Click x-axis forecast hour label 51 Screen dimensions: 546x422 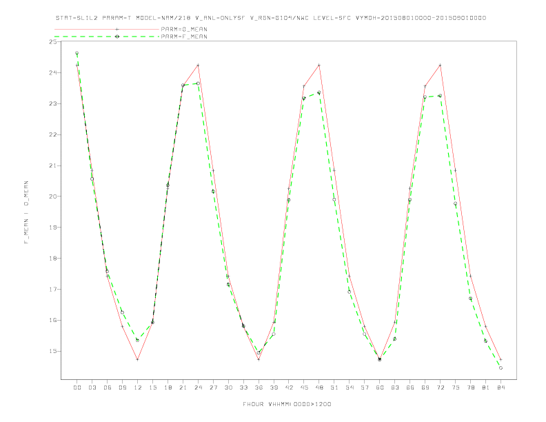[x=334, y=388]
